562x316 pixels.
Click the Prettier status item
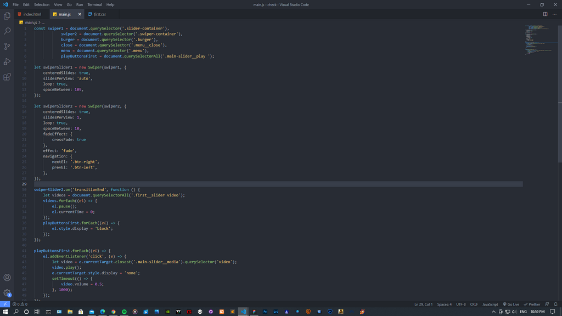pyautogui.click(x=532, y=304)
